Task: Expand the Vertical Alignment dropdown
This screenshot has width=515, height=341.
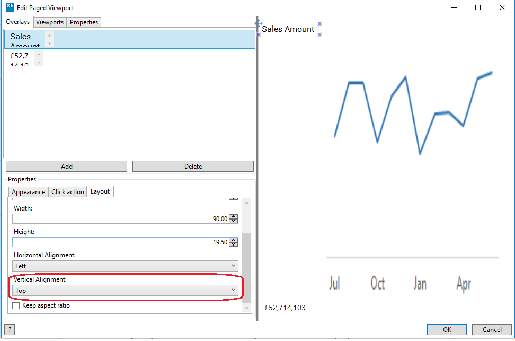Action: [125, 290]
